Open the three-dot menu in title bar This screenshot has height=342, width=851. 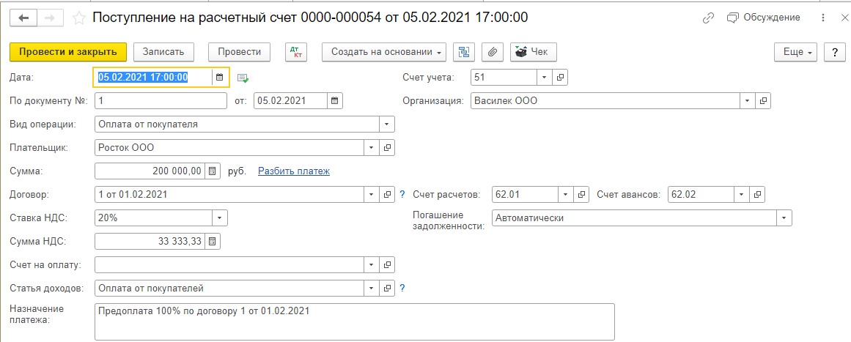(x=823, y=18)
